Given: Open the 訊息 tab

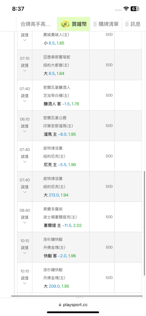Looking at the screenshot, I should tap(134, 24).
